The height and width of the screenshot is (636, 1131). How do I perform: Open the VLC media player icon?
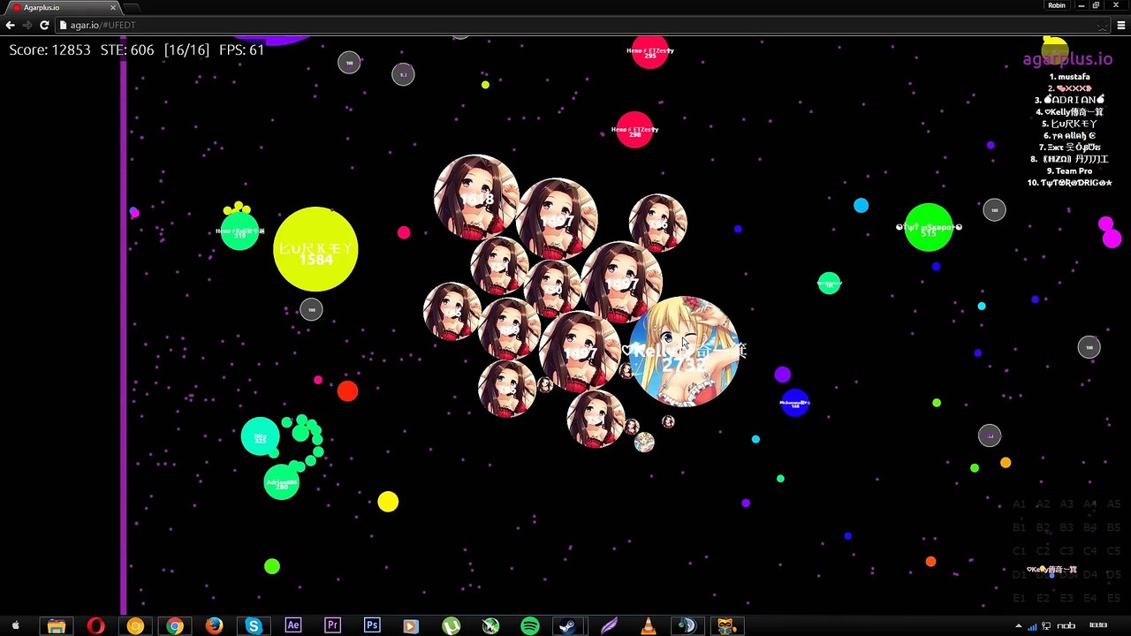[649, 626]
